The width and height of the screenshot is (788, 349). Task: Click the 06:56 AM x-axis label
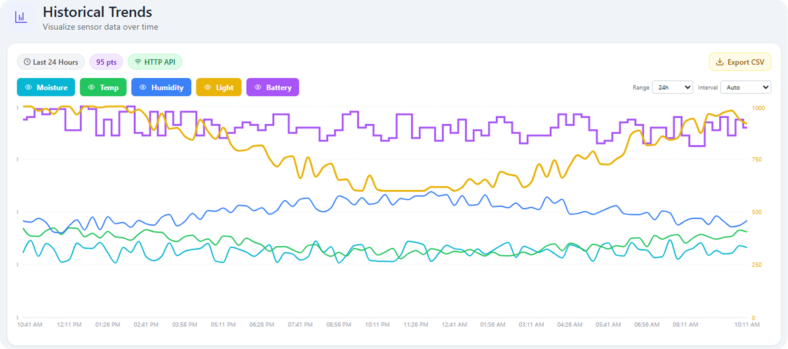tap(647, 325)
